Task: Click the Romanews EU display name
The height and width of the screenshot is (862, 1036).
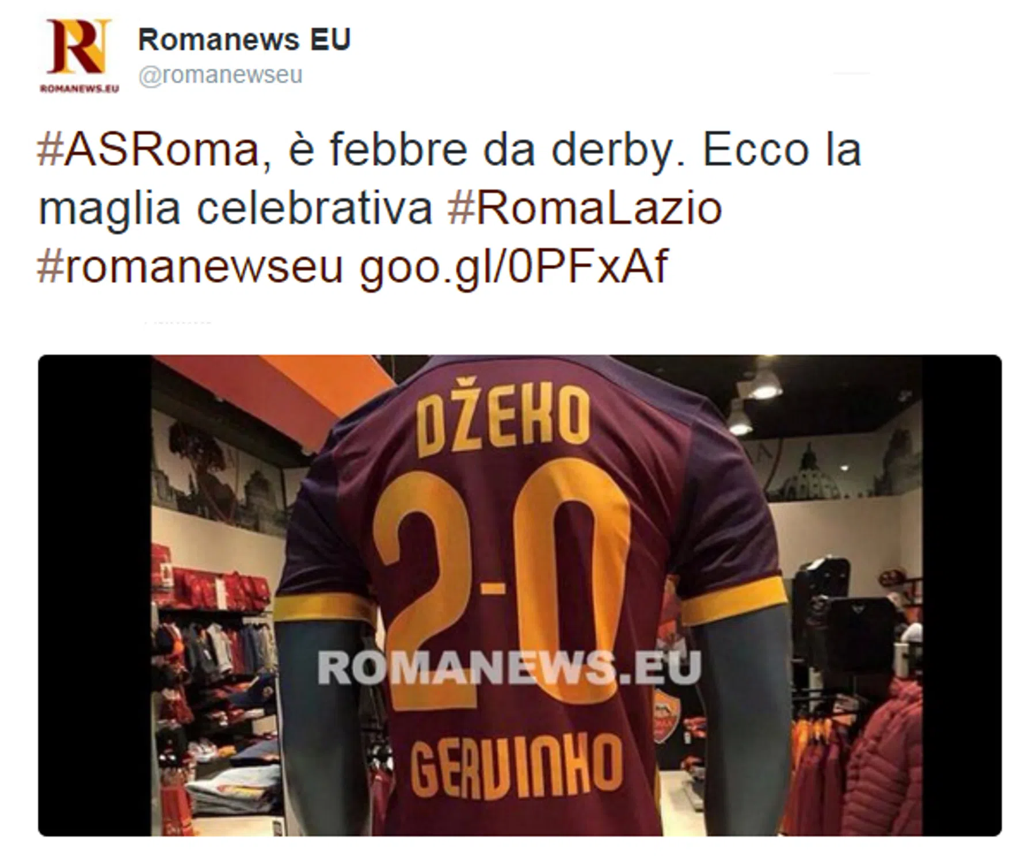Action: (x=244, y=40)
